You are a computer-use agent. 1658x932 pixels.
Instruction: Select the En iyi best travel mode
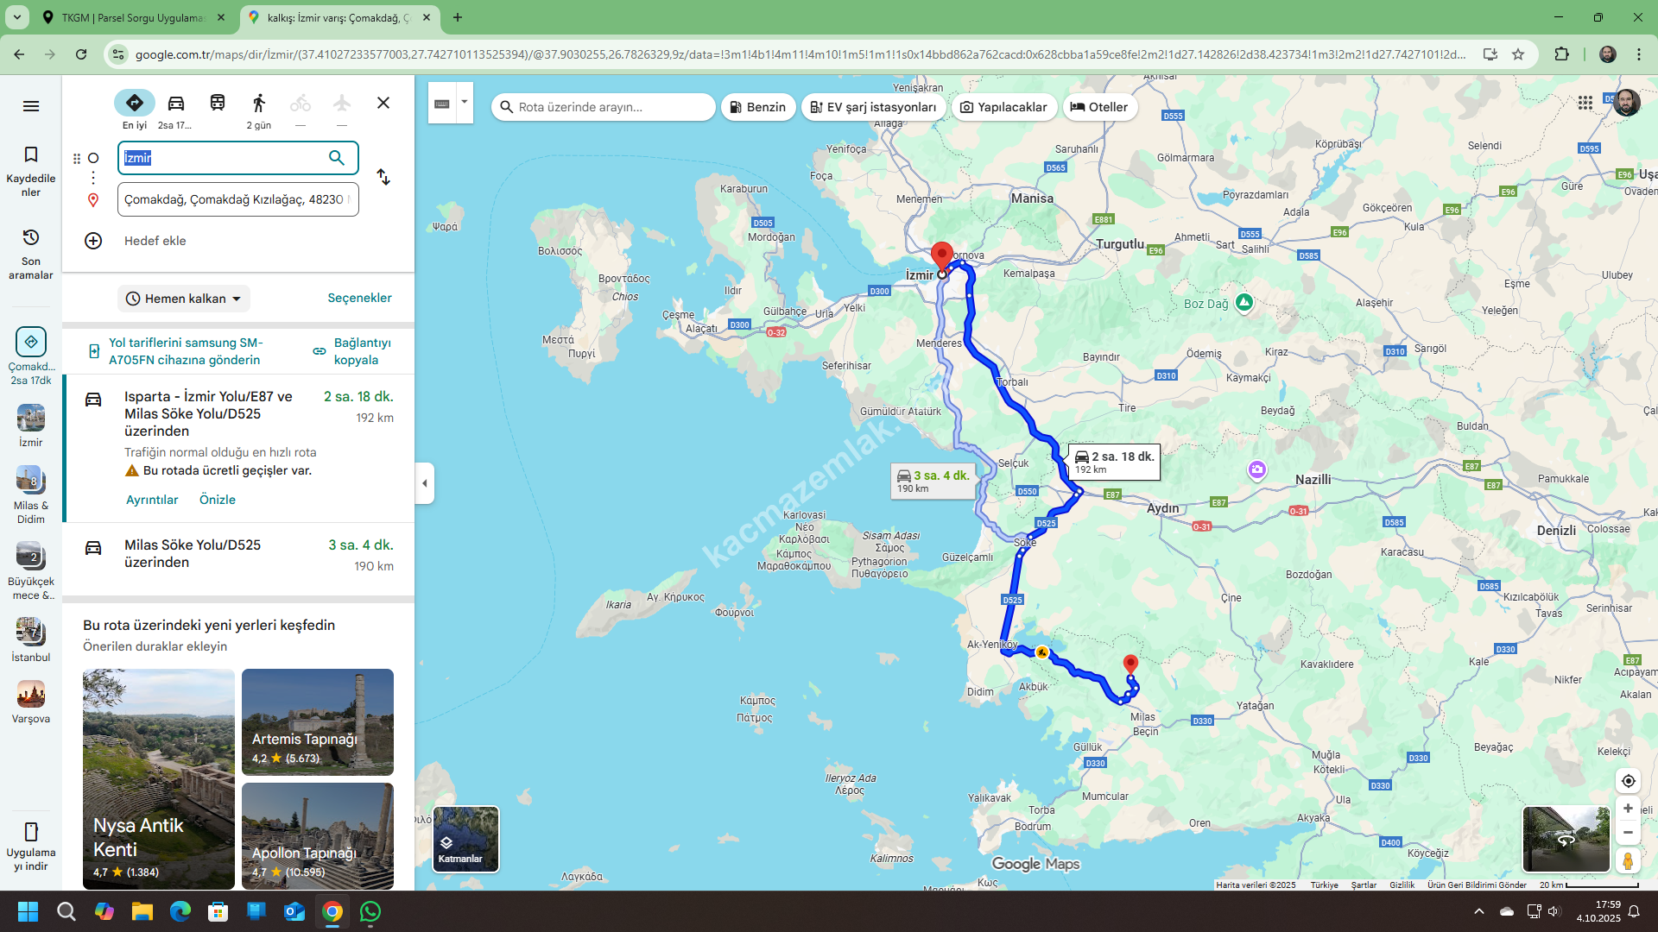(135, 104)
